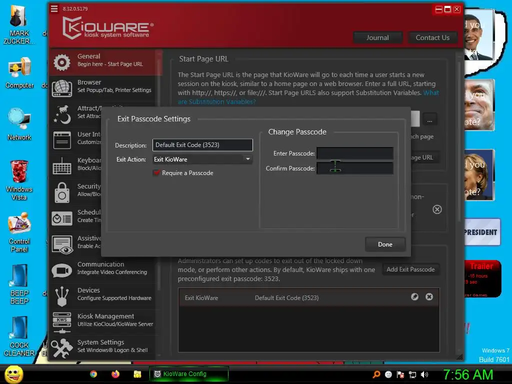This screenshot has height=384, width=512.
Task: Open the volume speaker tray icon
Action: (x=424, y=374)
